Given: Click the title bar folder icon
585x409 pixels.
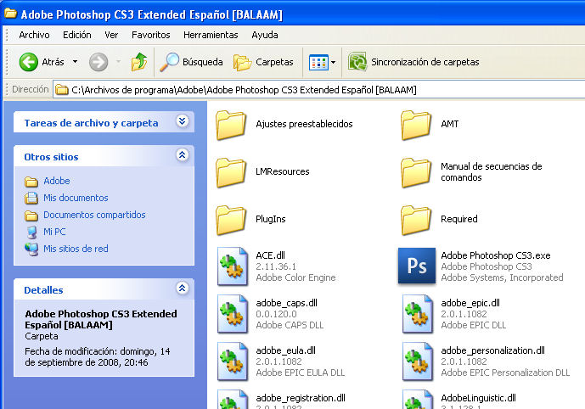Looking at the screenshot, I should [10, 14].
